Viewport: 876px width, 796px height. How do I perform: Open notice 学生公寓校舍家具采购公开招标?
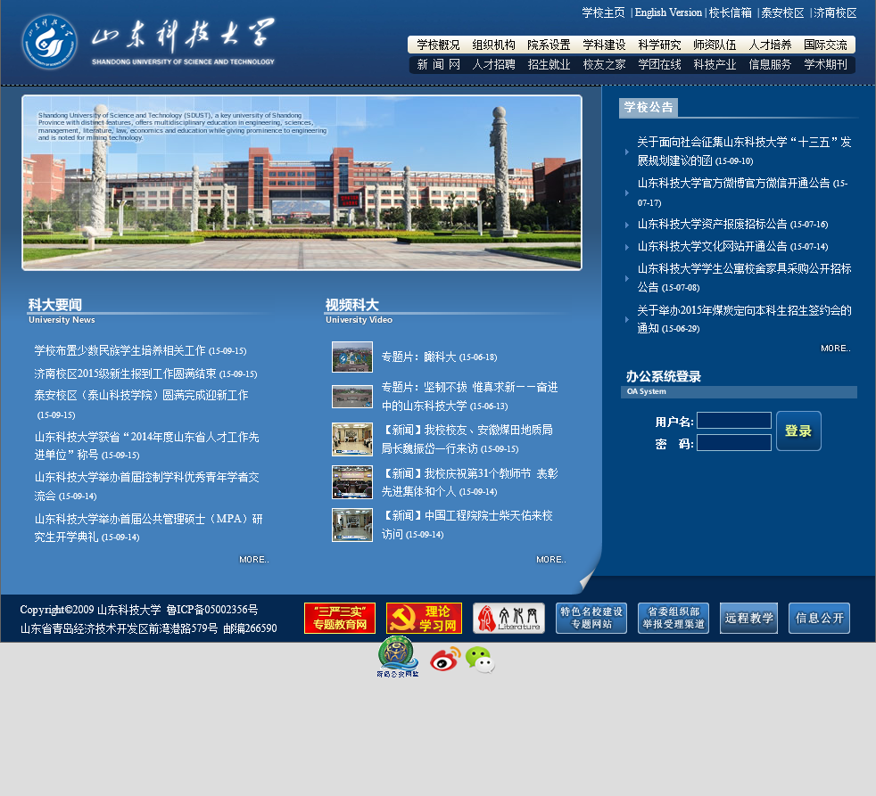pyautogui.click(x=744, y=277)
